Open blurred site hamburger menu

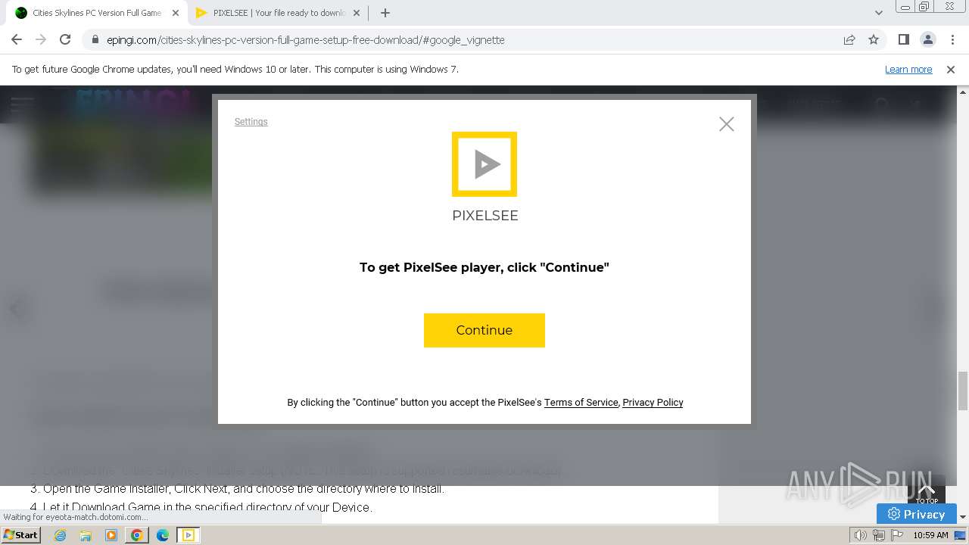click(x=22, y=104)
